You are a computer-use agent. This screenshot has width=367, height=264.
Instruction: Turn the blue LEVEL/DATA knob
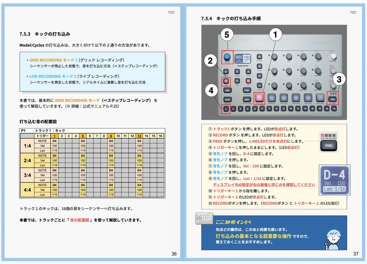point(227,57)
